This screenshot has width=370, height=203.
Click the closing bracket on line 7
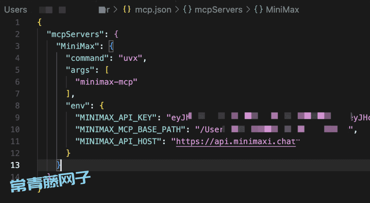(x=68, y=94)
